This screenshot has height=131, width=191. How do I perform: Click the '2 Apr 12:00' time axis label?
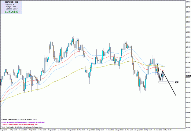[x=13, y=130]
